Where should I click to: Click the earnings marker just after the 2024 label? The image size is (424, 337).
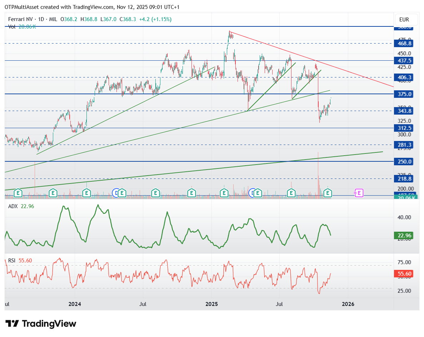86,193
